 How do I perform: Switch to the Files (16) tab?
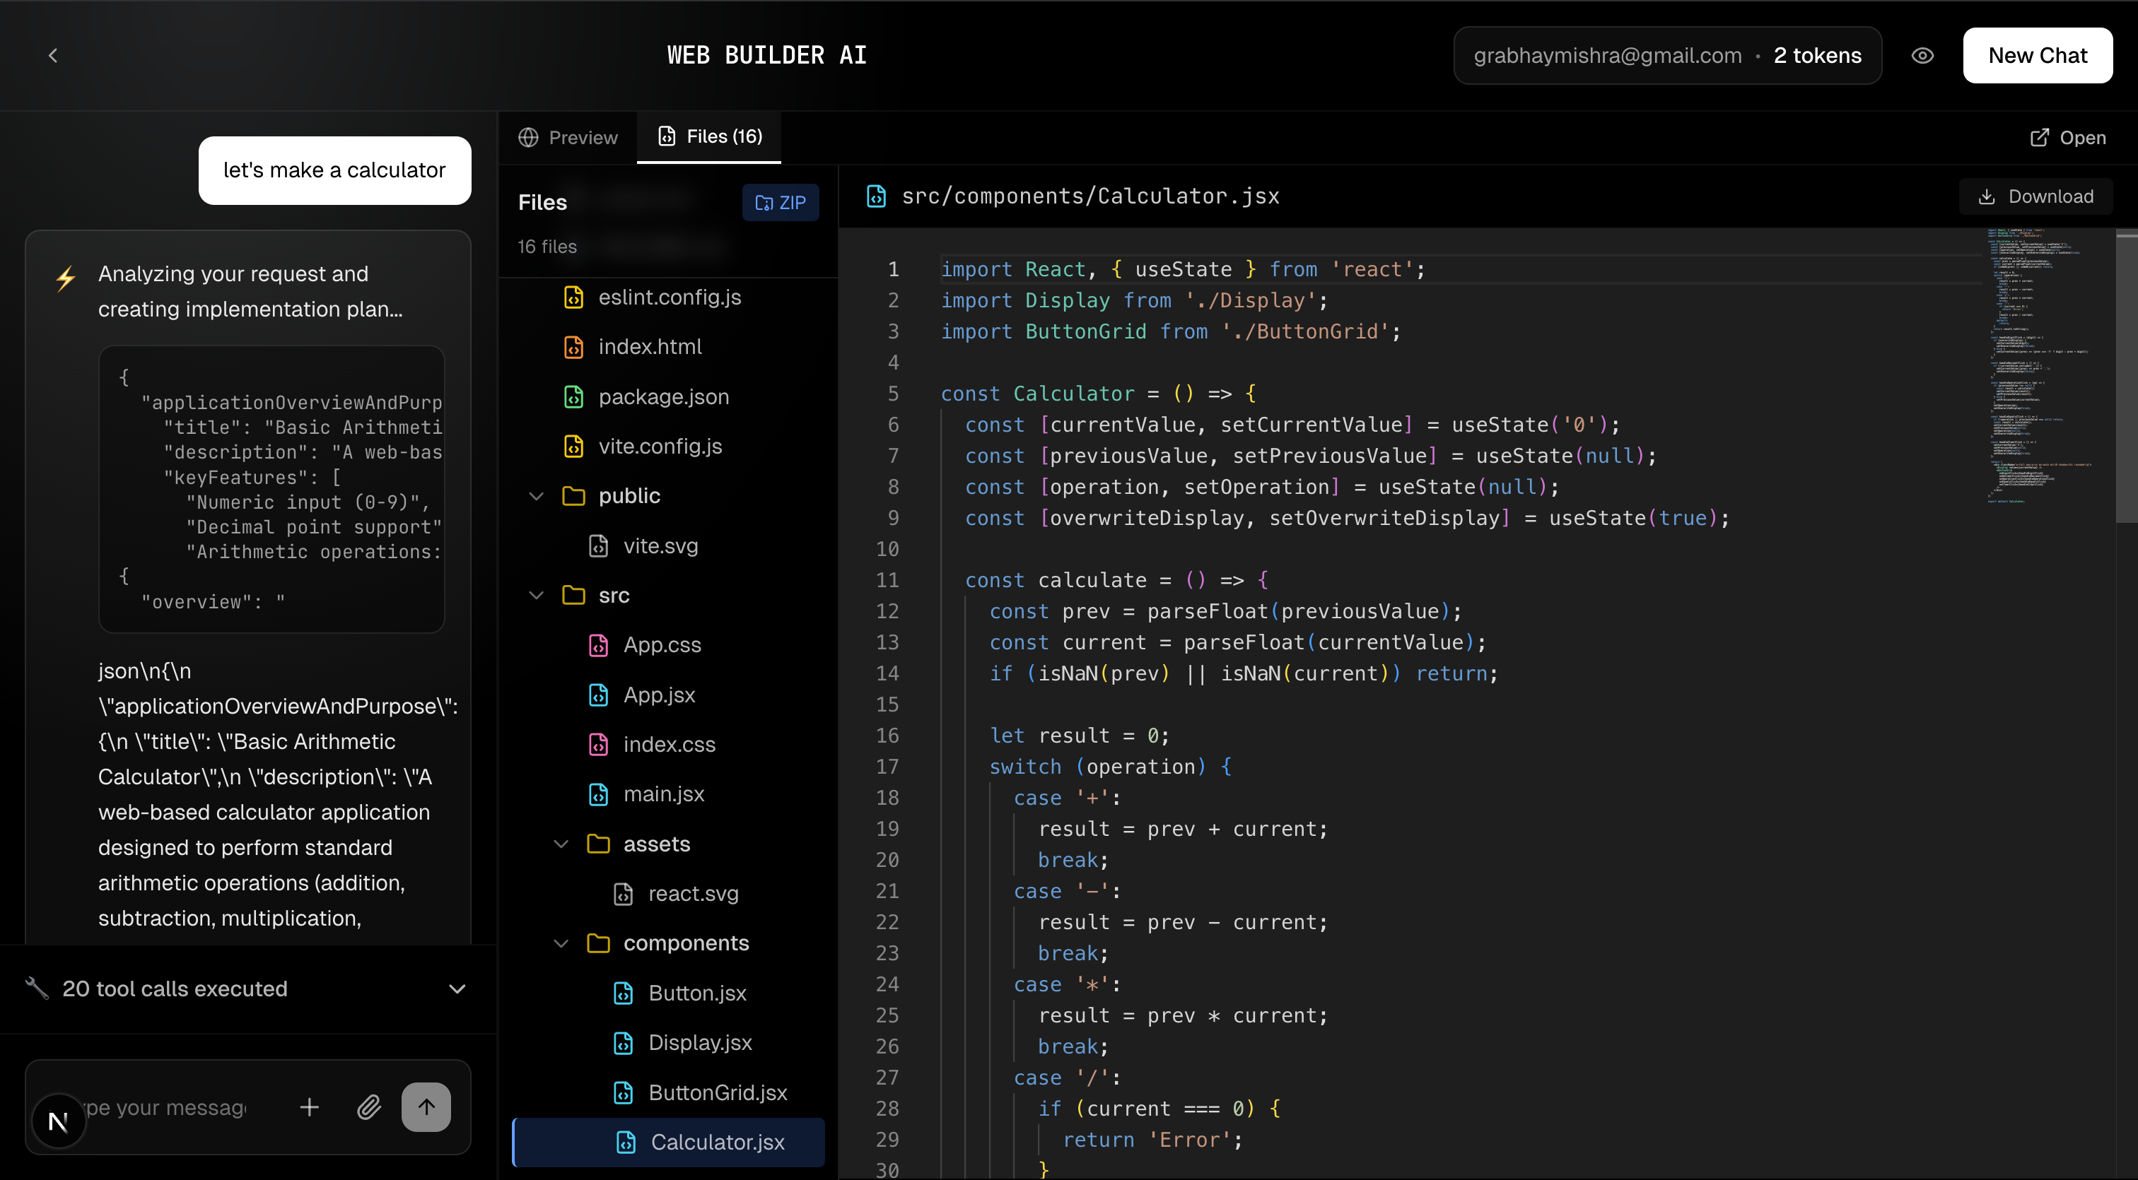[709, 137]
